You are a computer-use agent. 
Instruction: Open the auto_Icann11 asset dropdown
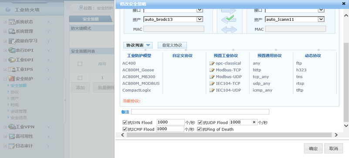coord(321,19)
